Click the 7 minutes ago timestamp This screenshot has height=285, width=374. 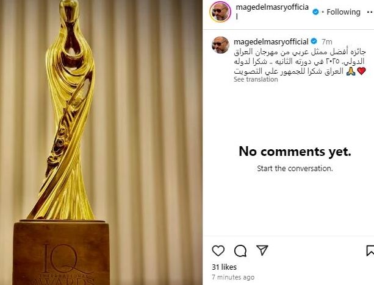233,277
